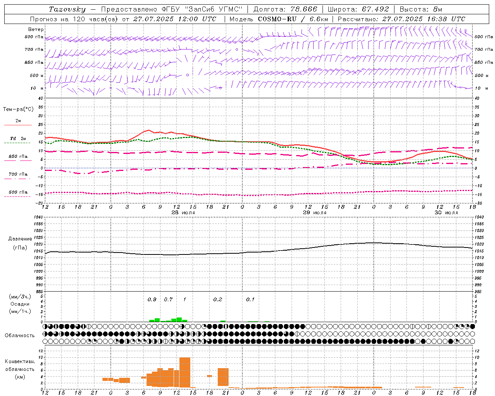Click the date label "29 июля"
The height and width of the screenshot is (396, 495).
tap(314, 213)
